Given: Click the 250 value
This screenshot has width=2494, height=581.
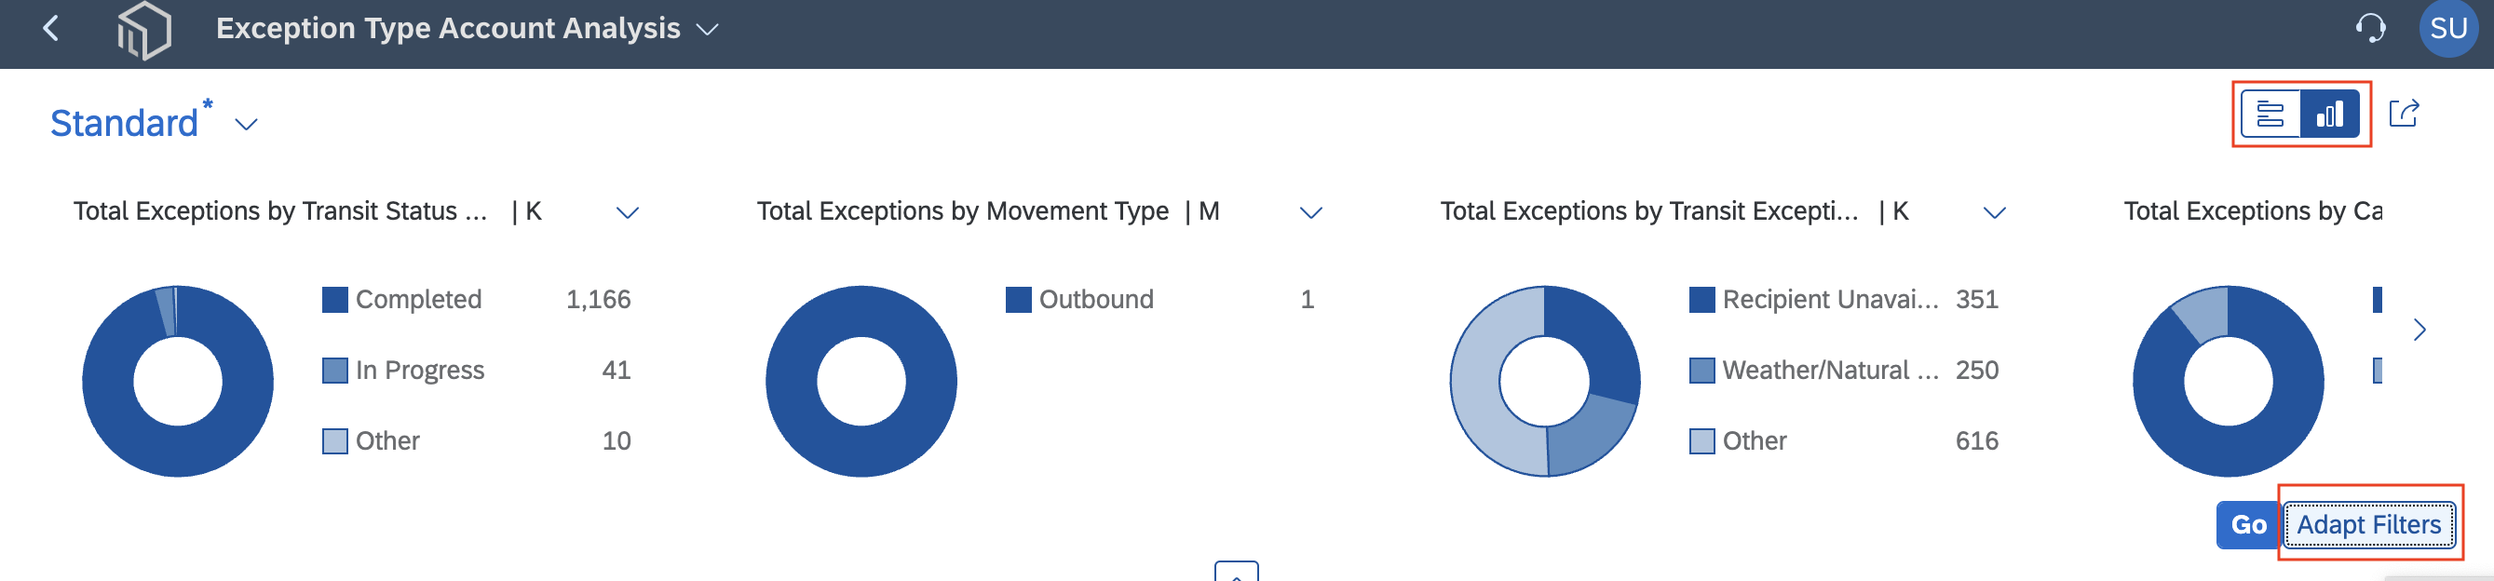Looking at the screenshot, I should (1977, 371).
